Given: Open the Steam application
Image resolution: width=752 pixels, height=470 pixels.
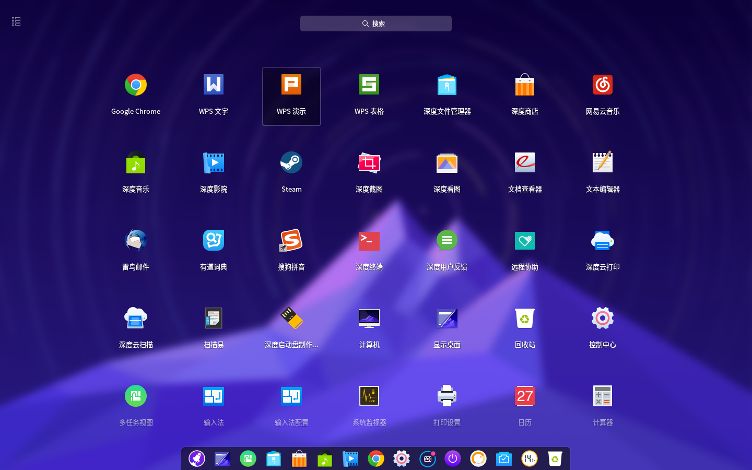Looking at the screenshot, I should pyautogui.click(x=291, y=173).
